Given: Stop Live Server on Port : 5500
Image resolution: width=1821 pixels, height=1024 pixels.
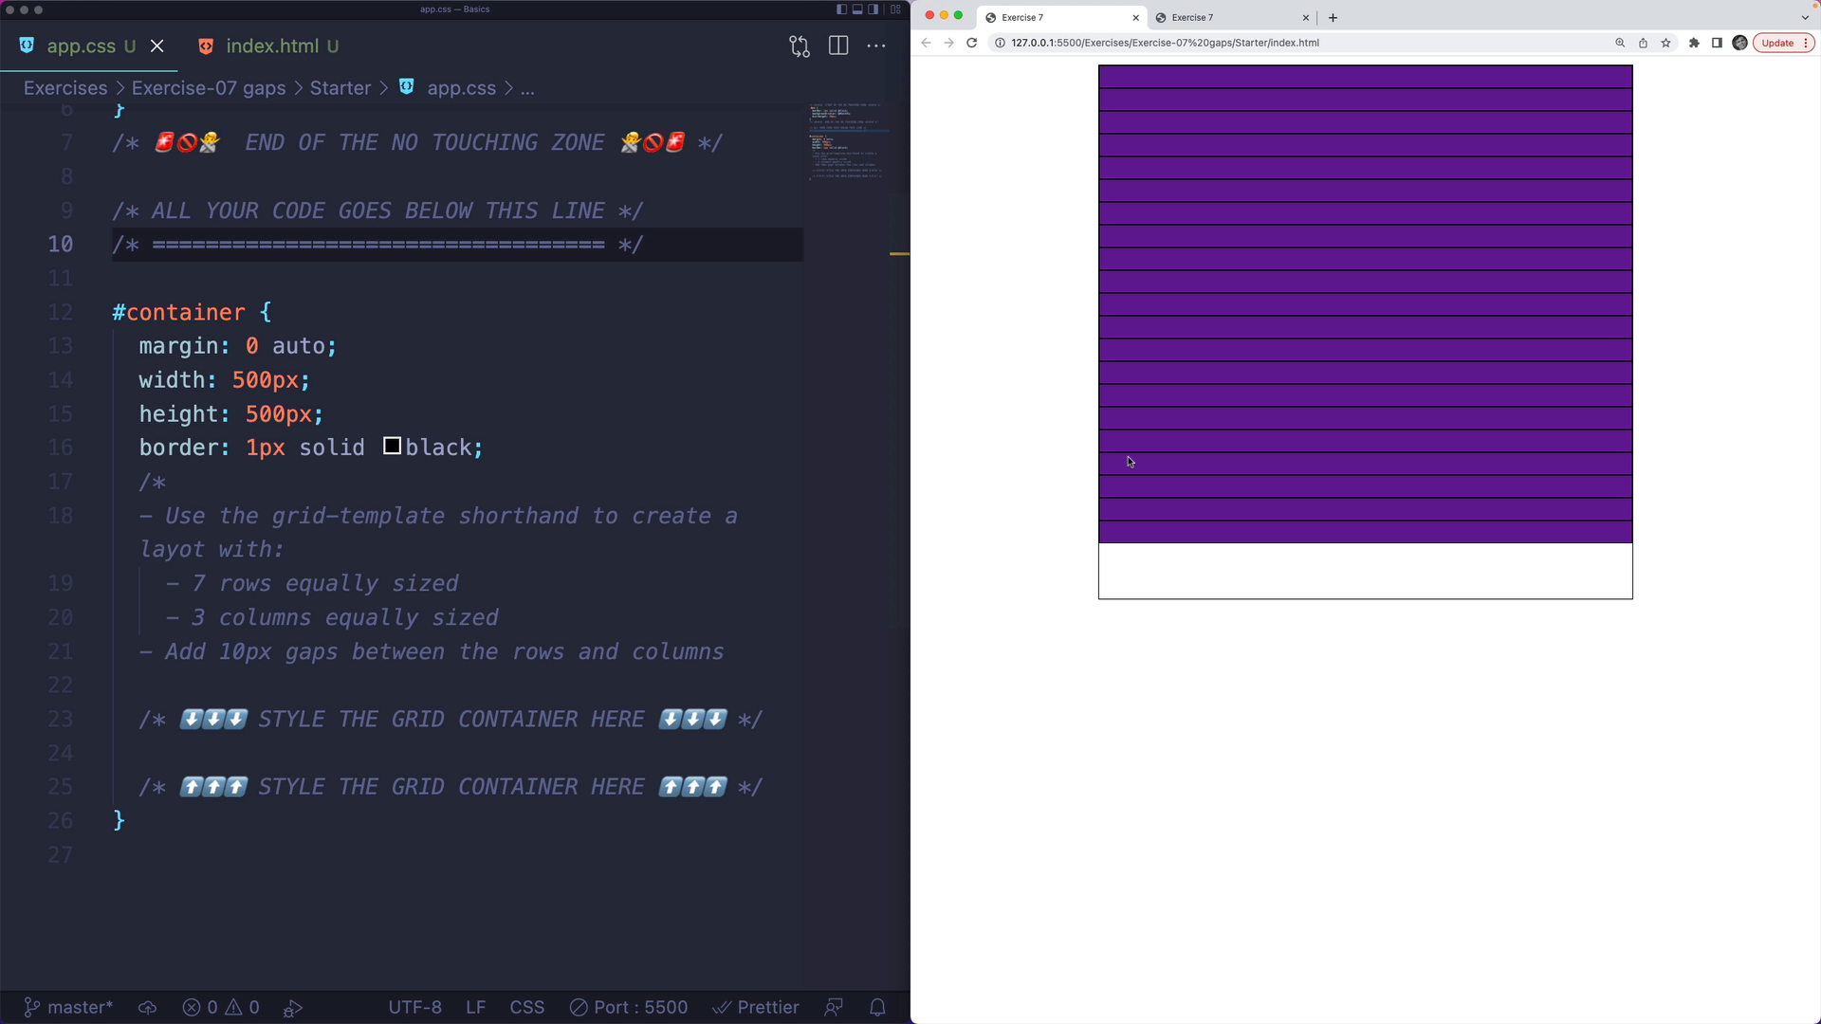Looking at the screenshot, I should click(628, 1007).
